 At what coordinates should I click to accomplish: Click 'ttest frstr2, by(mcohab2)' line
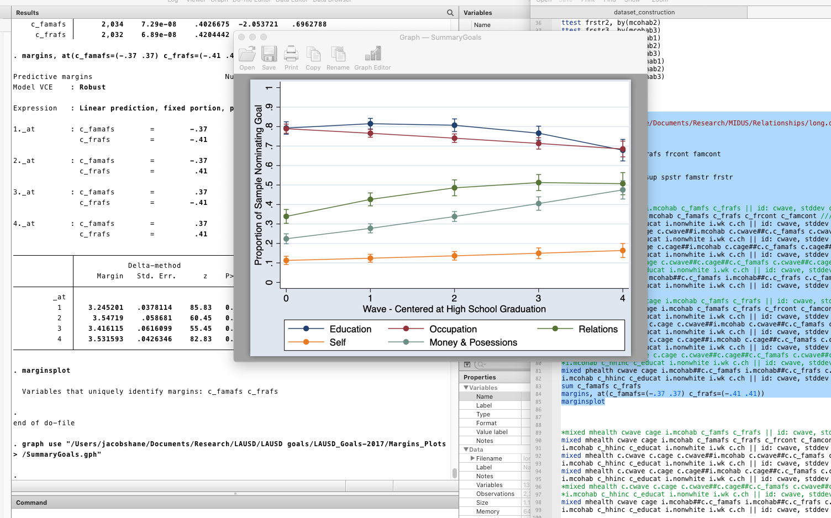point(611,23)
